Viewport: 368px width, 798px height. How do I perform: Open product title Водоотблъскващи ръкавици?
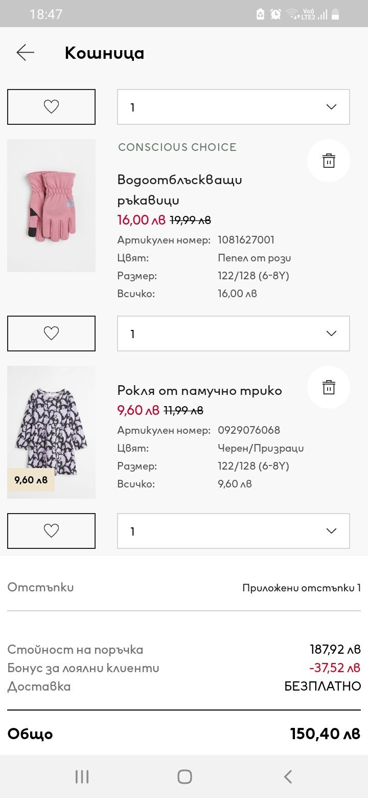[x=179, y=189]
